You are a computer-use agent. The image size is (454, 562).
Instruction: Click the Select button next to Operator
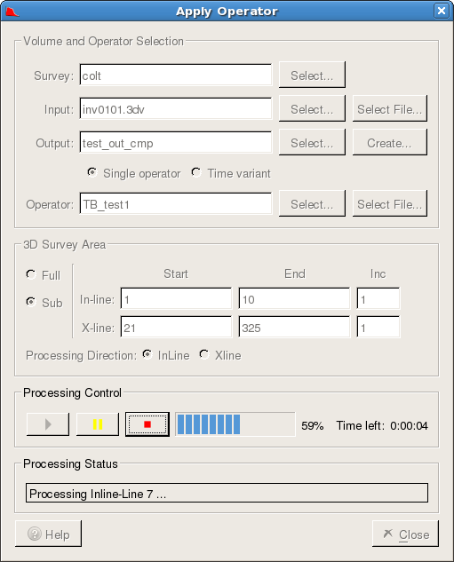[x=312, y=203]
